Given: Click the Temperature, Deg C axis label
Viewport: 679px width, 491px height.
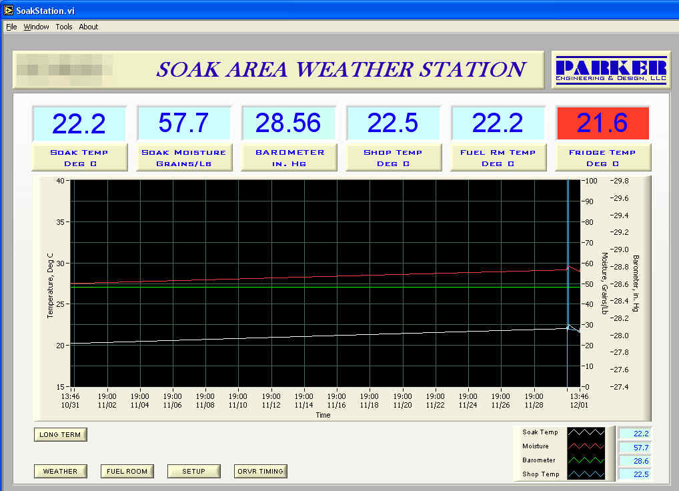Looking at the screenshot, I should coord(50,286).
